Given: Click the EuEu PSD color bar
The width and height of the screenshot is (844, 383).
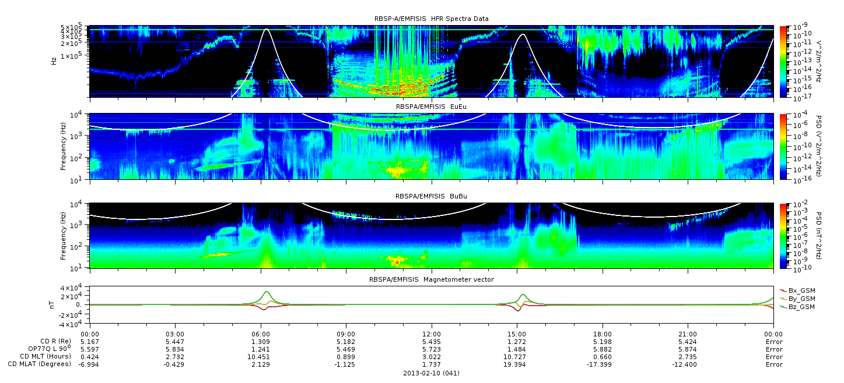Looking at the screenshot, I should 783,147.
